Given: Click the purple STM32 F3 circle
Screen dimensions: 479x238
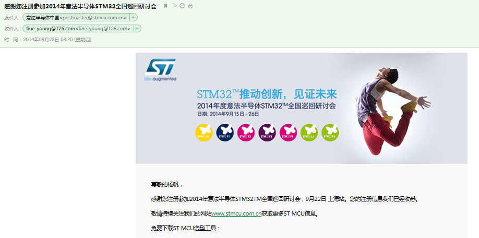Looking at the screenshot, I should 267,133.
